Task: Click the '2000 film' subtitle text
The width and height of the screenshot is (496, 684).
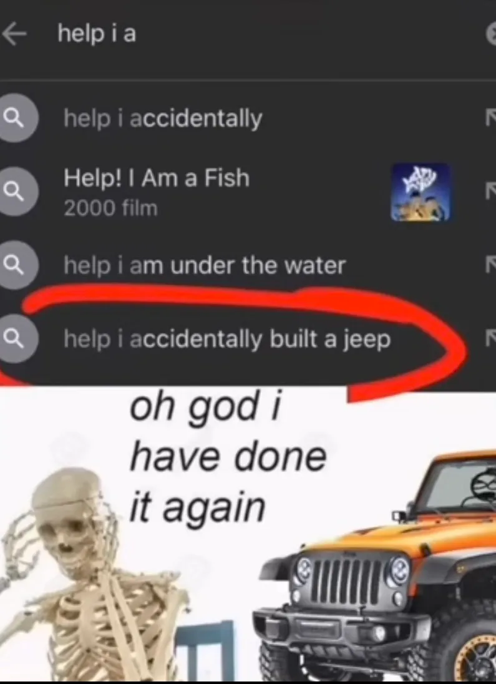Action: [111, 208]
